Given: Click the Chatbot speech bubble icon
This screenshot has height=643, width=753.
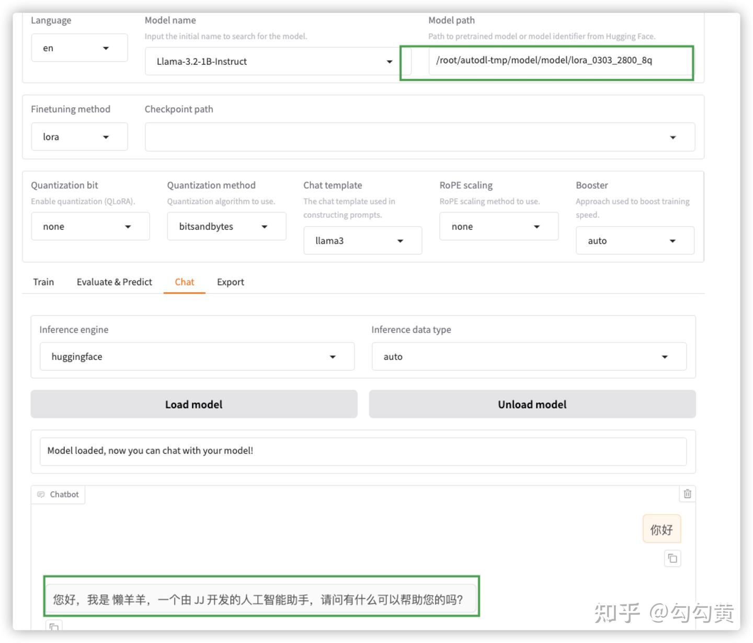Looking at the screenshot, I should point(41,494).
